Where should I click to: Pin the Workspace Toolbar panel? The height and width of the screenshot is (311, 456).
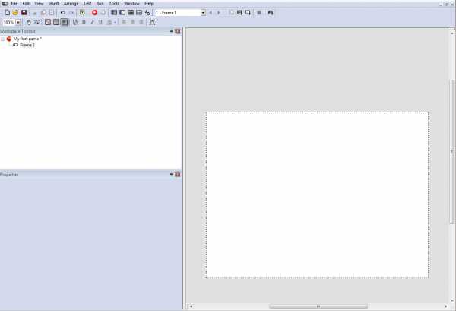point(171,31)
